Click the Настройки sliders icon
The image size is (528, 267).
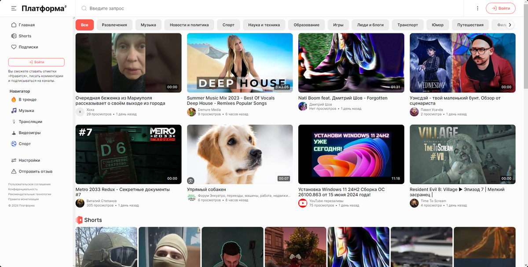tap(14, 160)
